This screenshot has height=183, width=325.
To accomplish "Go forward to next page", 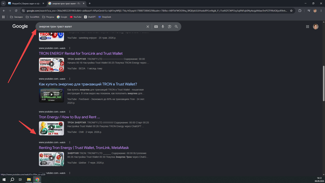I will point(10,11).
